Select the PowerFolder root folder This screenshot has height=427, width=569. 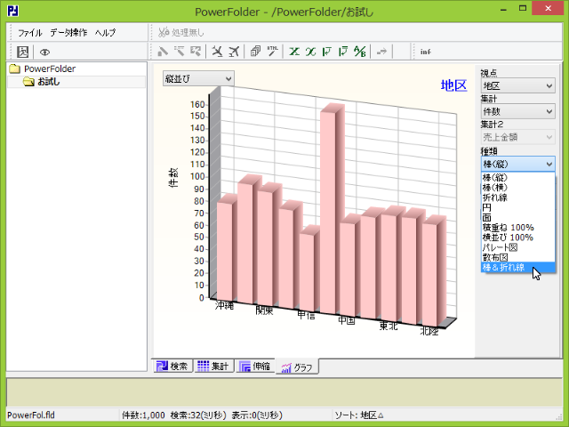(x=49, y=68)
